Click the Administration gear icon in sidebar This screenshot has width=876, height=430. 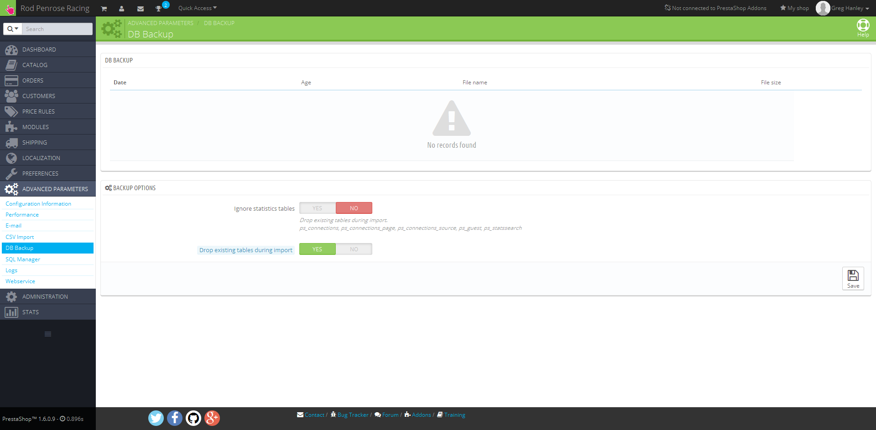point(11,297)
